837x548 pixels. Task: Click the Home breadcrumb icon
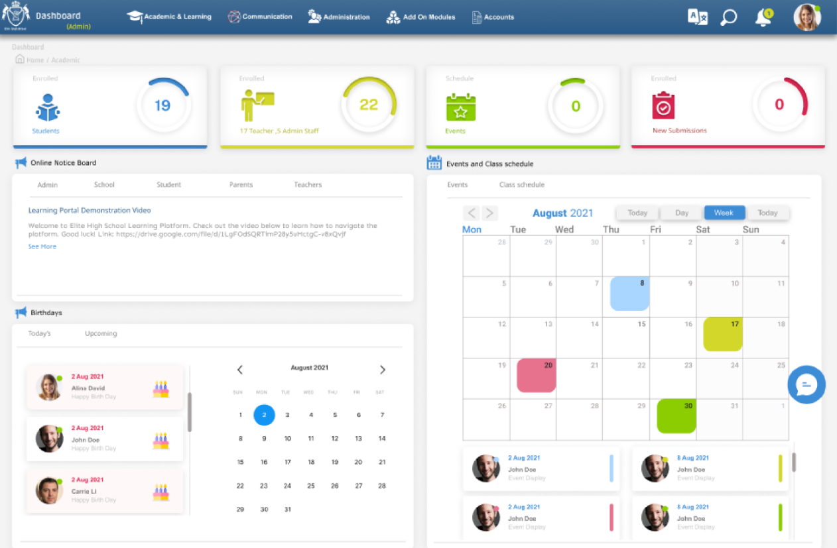tap(20, 59)
